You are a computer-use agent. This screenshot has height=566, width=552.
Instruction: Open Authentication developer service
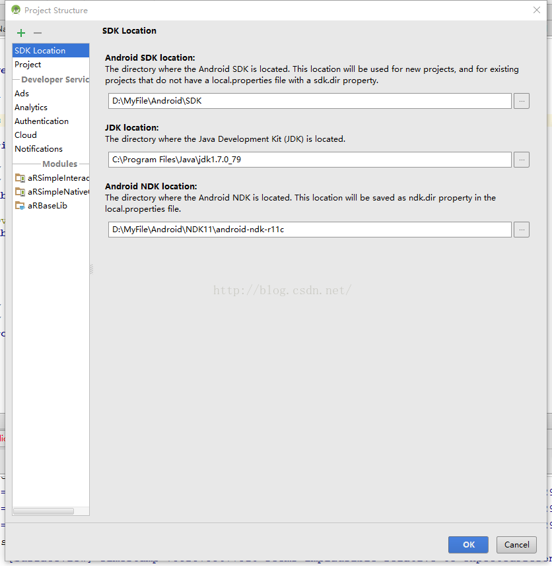point(51,121)
